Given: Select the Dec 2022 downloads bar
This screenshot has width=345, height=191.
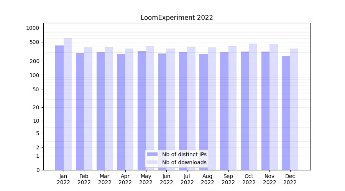Looking at the screenshot, I should pos(294,109).
